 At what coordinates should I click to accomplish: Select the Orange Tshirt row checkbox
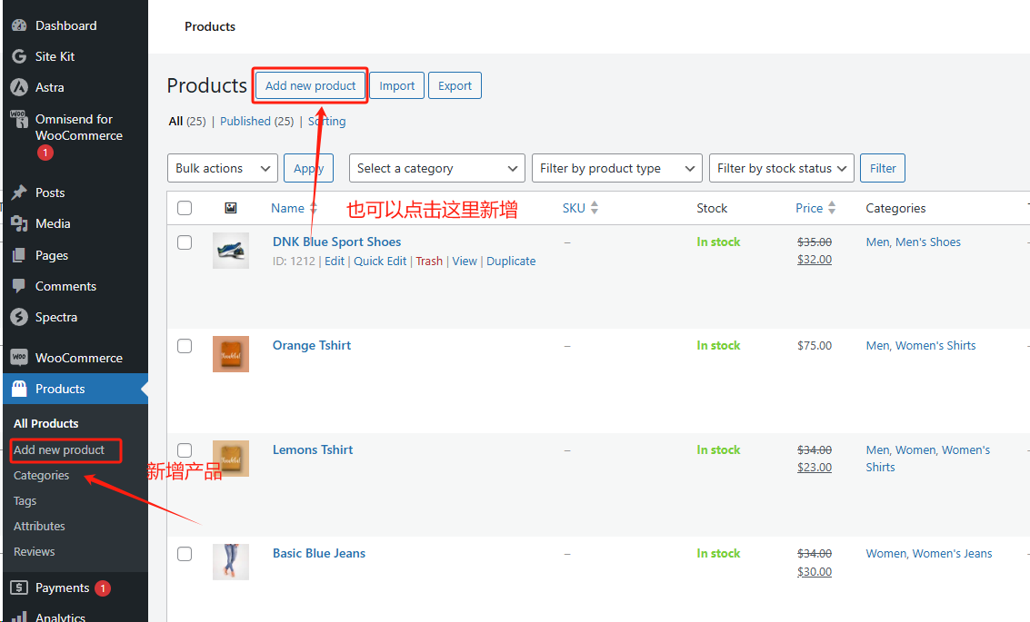click(185, 346)
